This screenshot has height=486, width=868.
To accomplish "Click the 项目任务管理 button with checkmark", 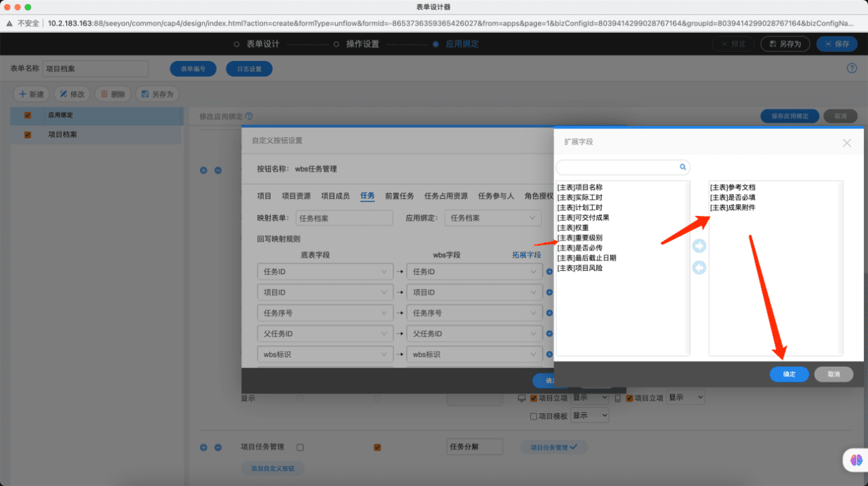I will pyautogui.click(x=554, y=447).
